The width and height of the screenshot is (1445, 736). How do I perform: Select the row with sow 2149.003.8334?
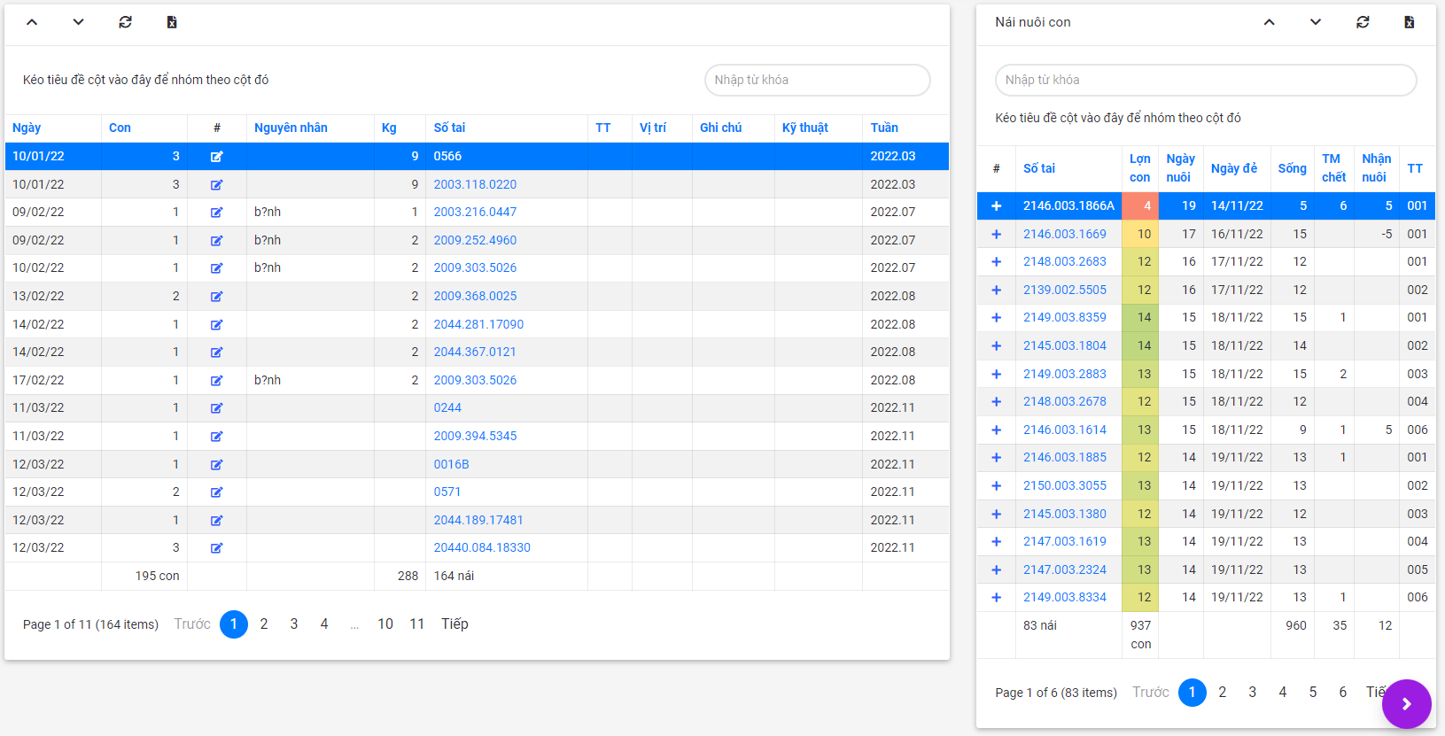[x=1206, y=598]
